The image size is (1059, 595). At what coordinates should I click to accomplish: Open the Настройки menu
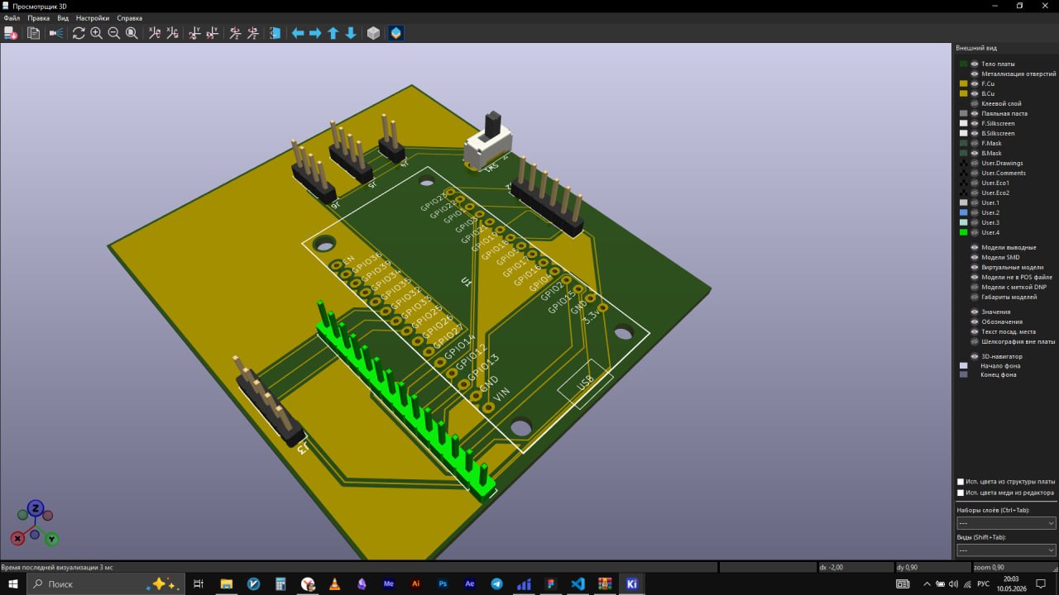(93, 18)
